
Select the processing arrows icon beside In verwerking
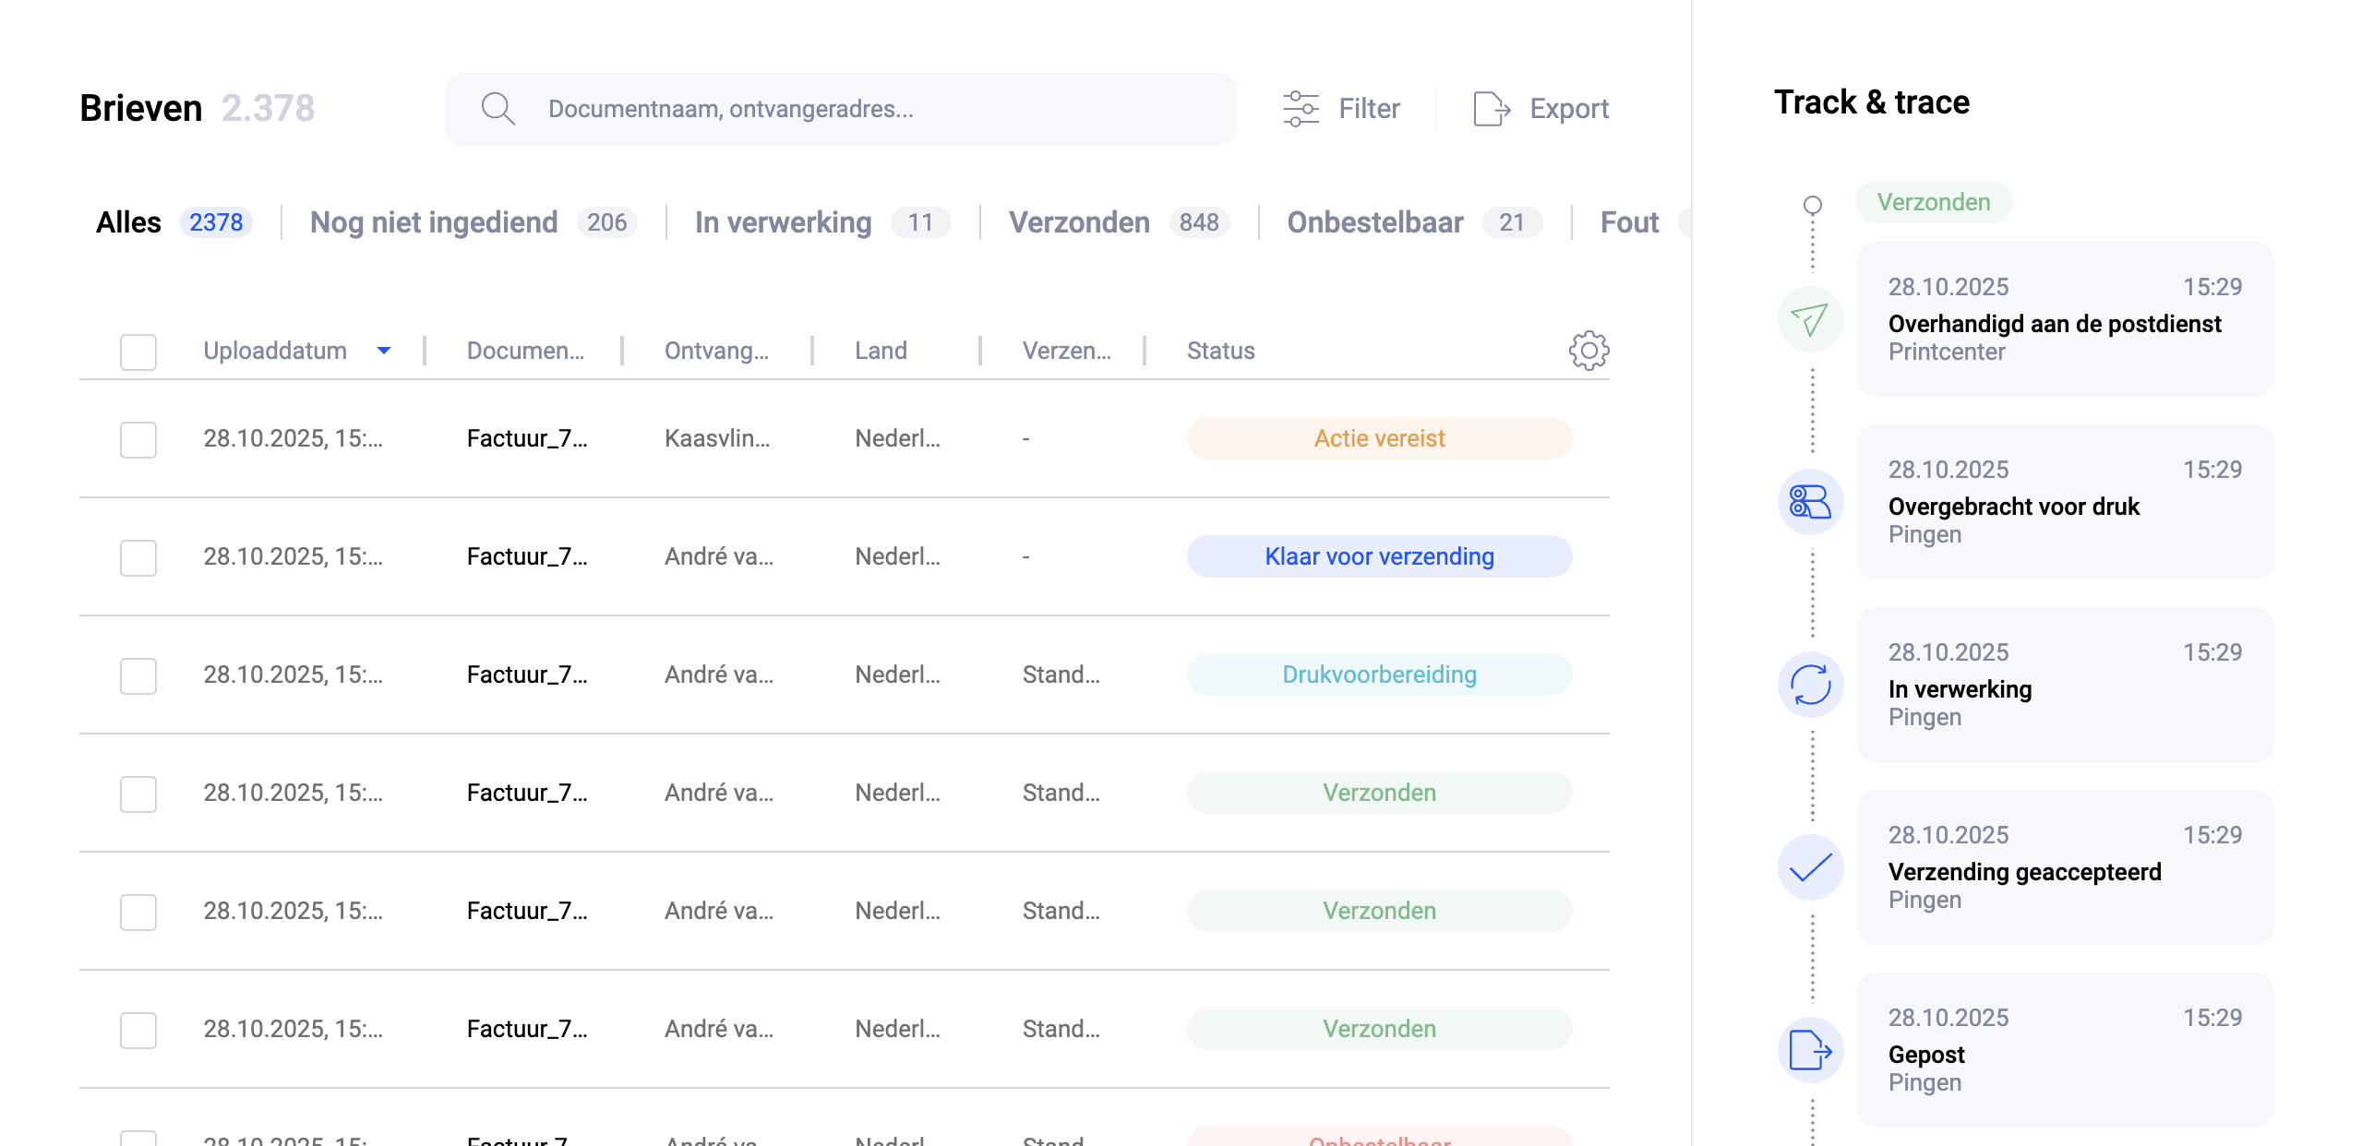(1810, 685)
